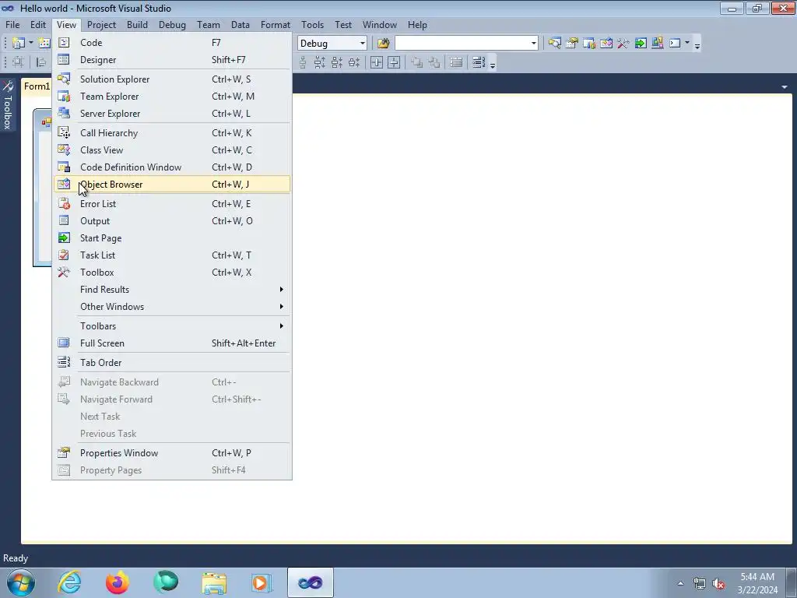
Task: Click the Code Definition Window icon
Action: pos(64,167)
